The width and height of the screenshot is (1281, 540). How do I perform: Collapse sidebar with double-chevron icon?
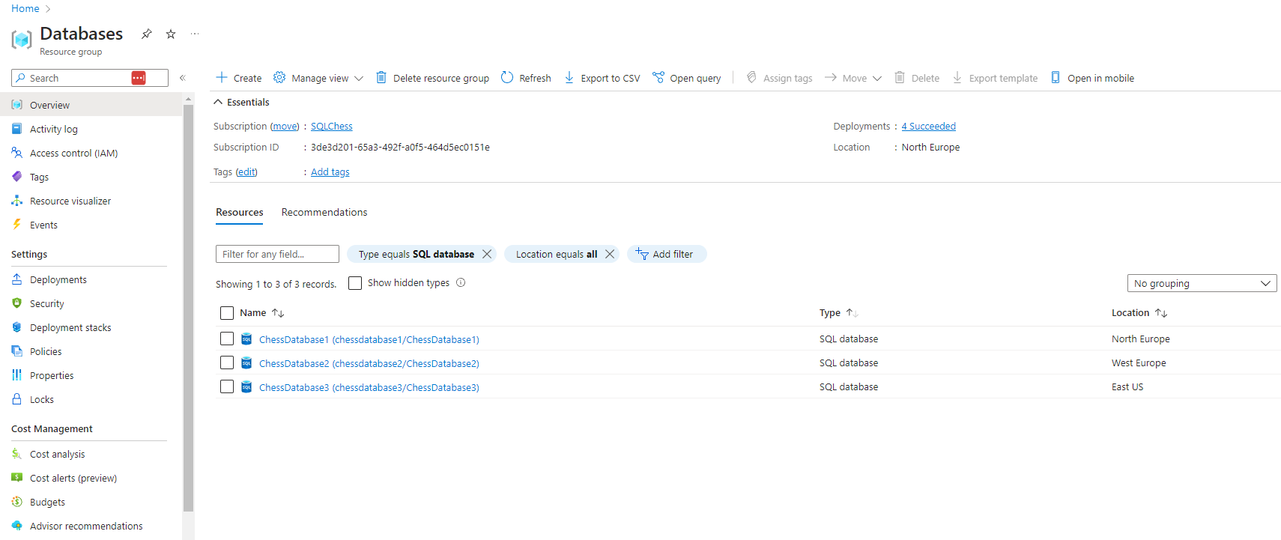tap(182, 78)
